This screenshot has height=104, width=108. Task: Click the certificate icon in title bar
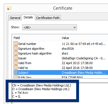point(9,8)
